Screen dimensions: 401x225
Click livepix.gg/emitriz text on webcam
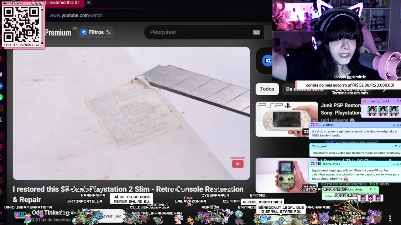tap(350, 77)
